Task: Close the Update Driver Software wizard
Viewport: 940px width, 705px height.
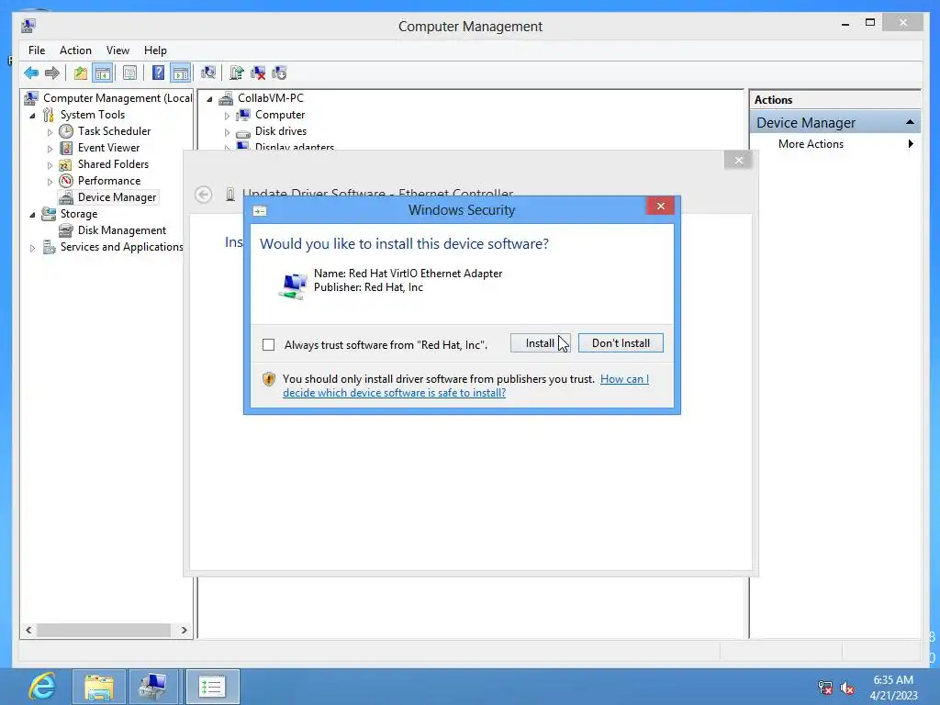Action: [739, 160]
